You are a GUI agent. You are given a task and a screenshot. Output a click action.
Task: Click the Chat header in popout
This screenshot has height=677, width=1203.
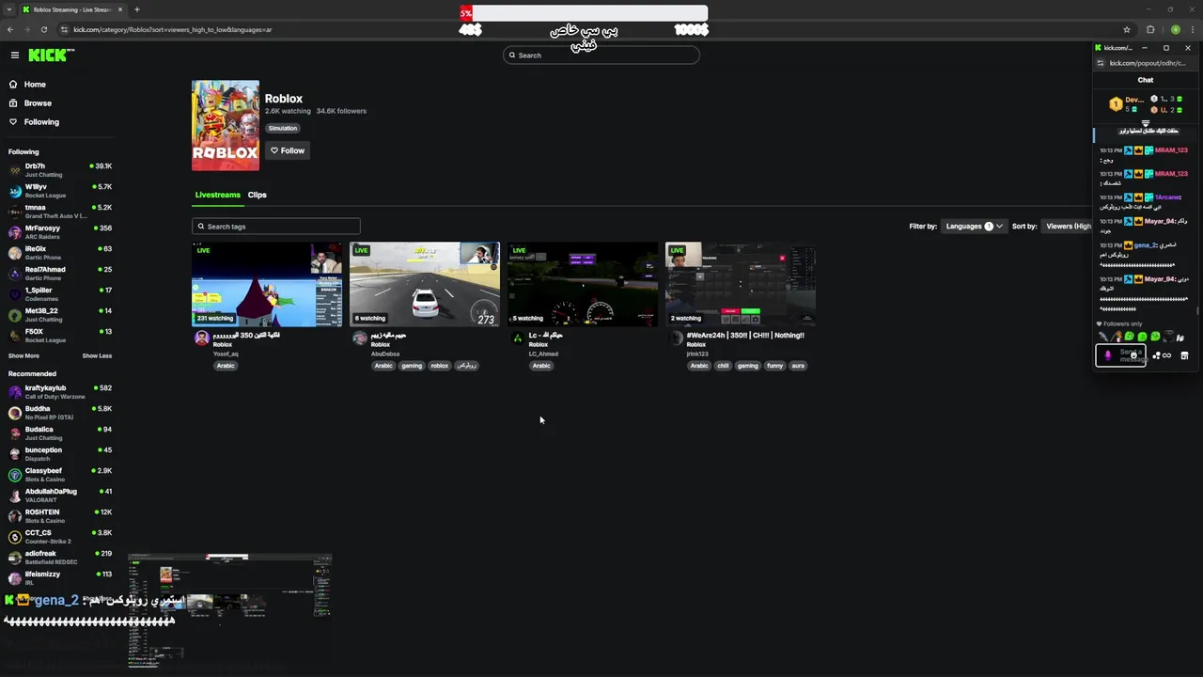[1146, 80]
